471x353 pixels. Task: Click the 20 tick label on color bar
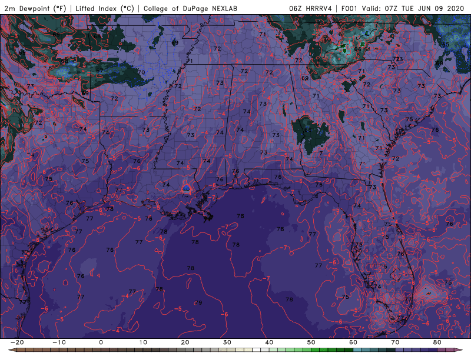coord(185,342)
